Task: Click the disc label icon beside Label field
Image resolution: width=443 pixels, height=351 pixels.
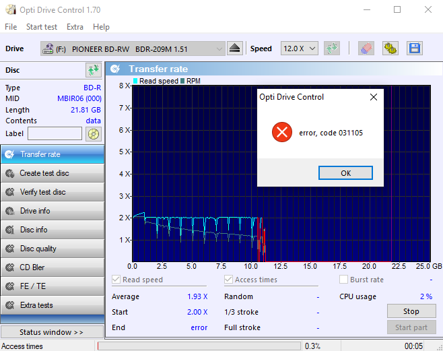Action: pos(94,133)
